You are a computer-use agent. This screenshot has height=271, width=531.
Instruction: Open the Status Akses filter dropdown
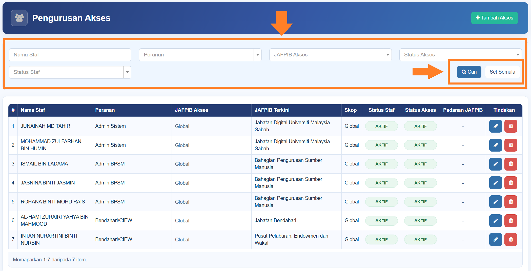[x=460, y=55]
